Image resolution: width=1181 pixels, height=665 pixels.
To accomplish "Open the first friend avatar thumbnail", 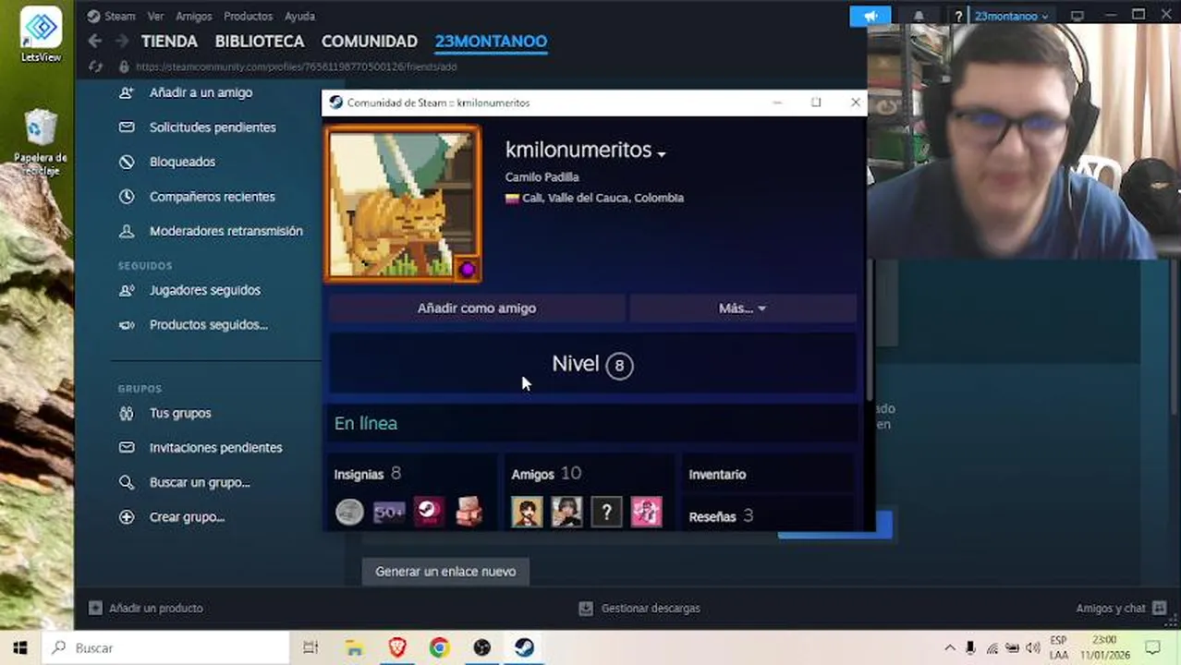I will (527, 512).
